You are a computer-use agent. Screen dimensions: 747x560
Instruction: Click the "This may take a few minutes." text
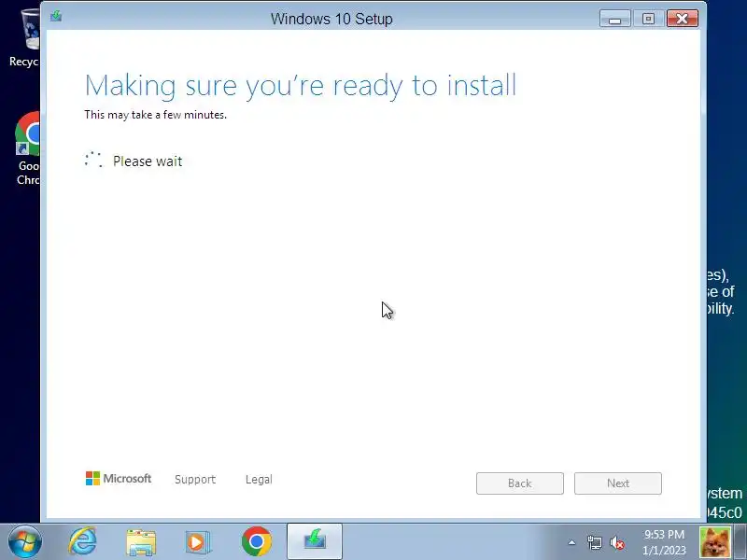[x=155, y=115]
